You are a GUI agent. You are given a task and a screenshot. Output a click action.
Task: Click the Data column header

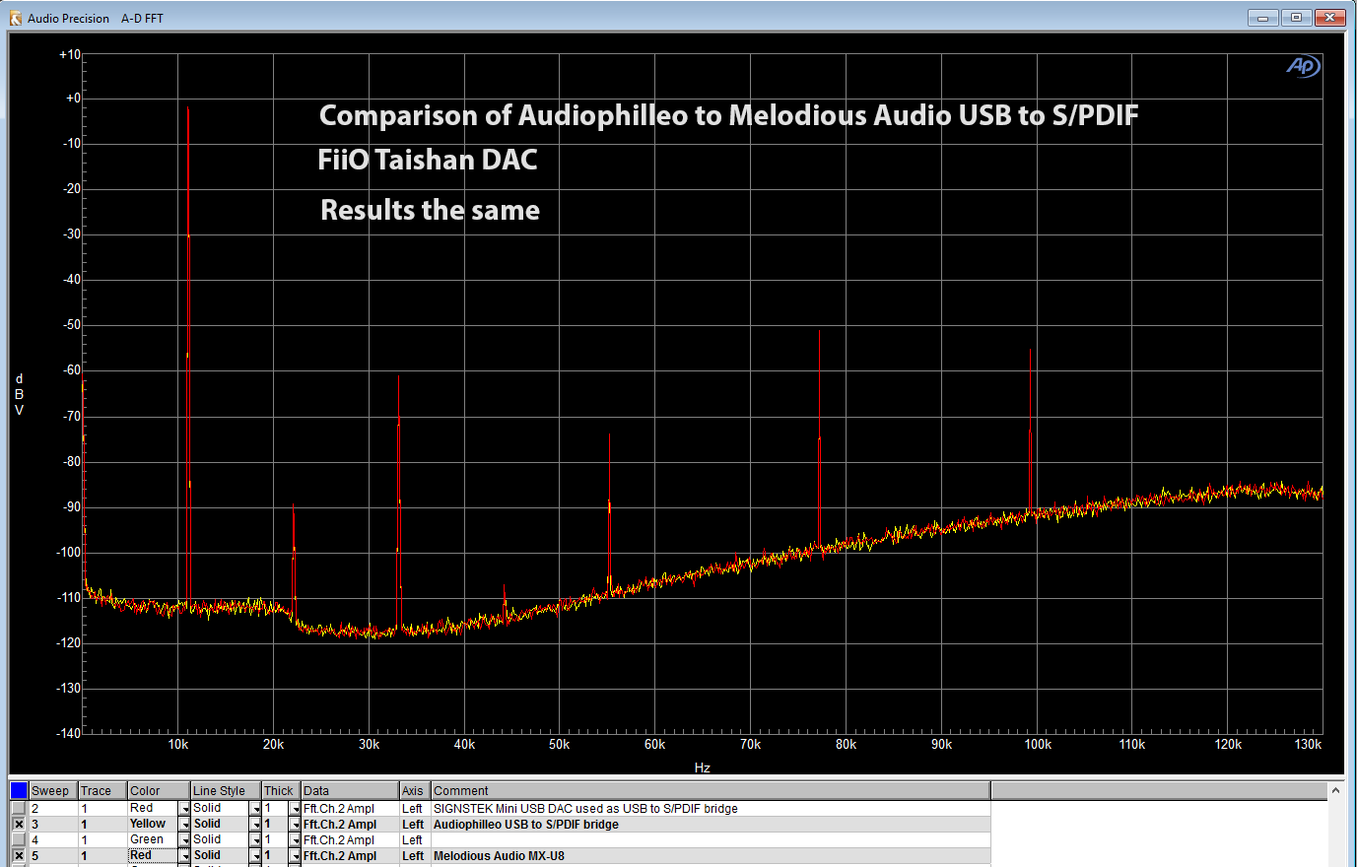(350, 790)
